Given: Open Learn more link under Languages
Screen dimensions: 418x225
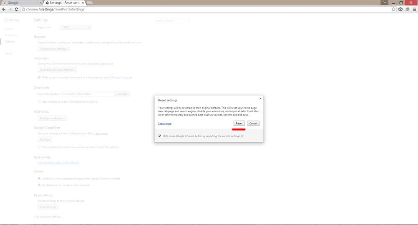Looking at the screenshot, I should [x=107, y=63].
